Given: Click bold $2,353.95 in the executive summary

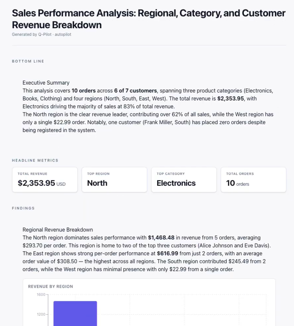Looking at the screenshot, I should point(231,99).
